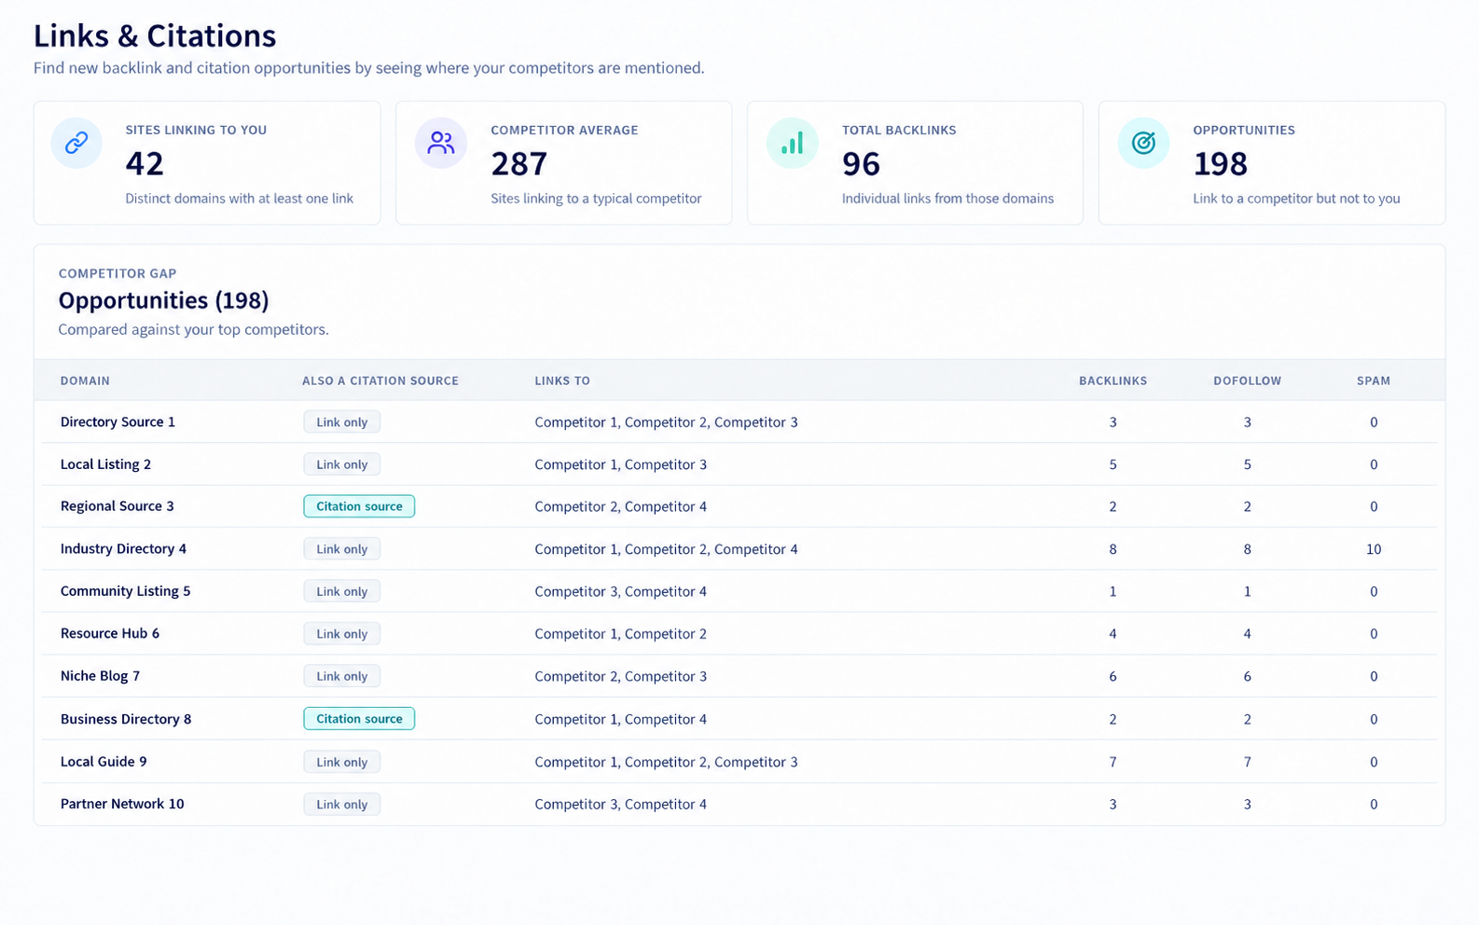Sort by the Spam column header
The width and height of the screenshot is (1479, 925).
click(x=1374, y=380)
